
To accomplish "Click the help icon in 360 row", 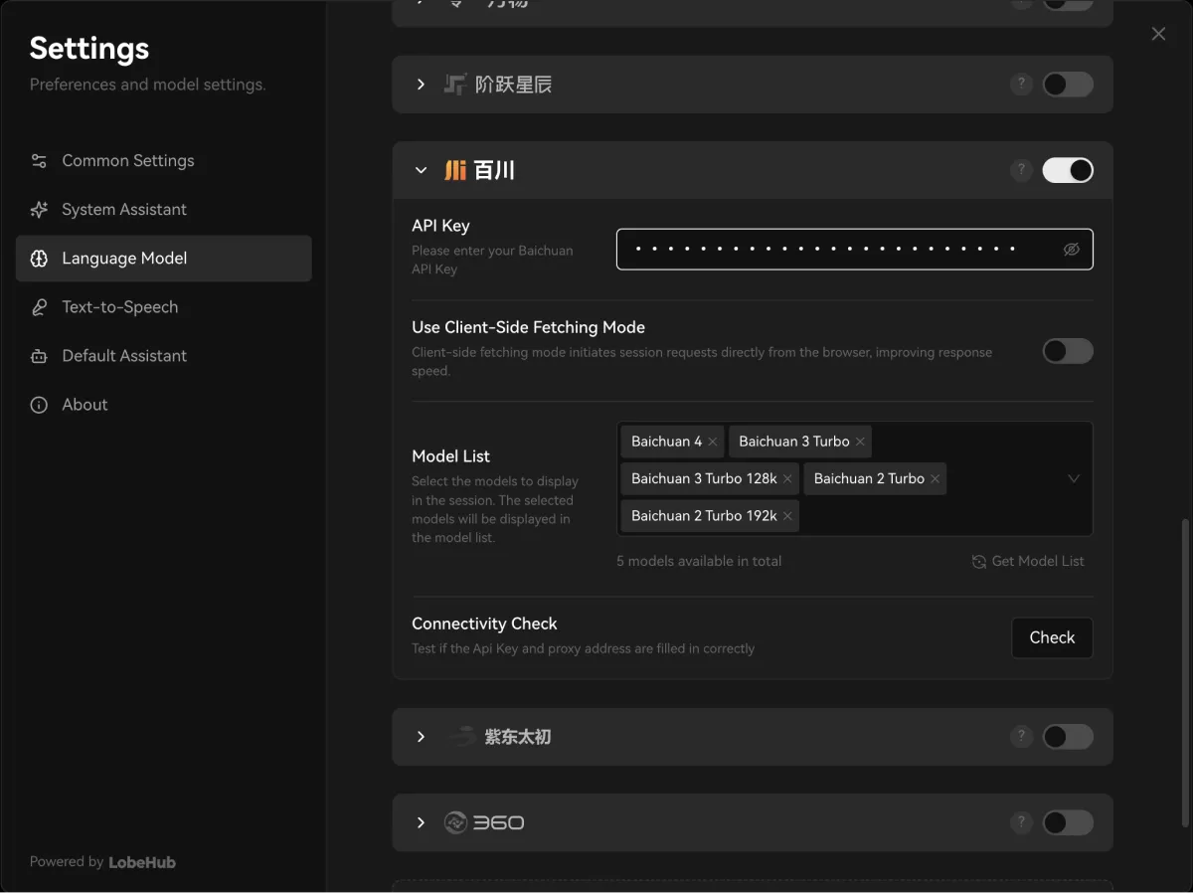I will [x=1021, y=822].
